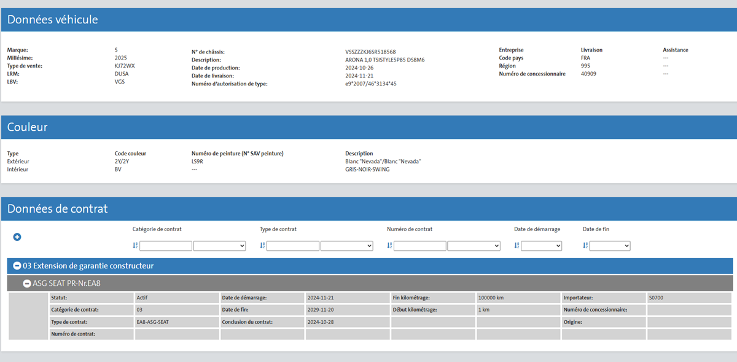Sort by Numéro de contrat icon
The width and height of the screenshot is (737, 362).
[x=389, y=246]
